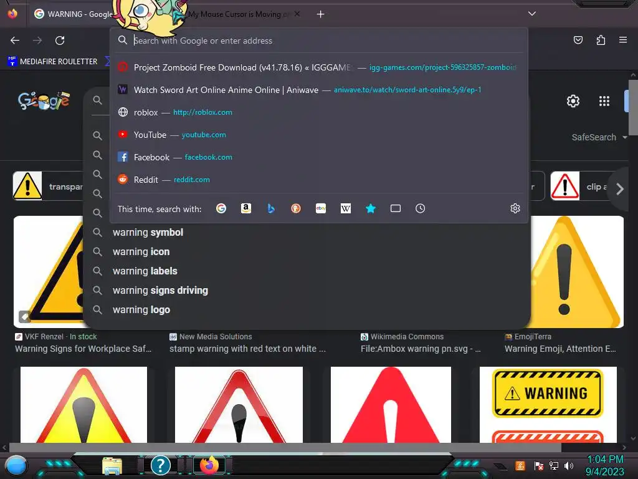Expand the list all tabs chevron
This screenshot has width=638, height=479.
point(532,14)
